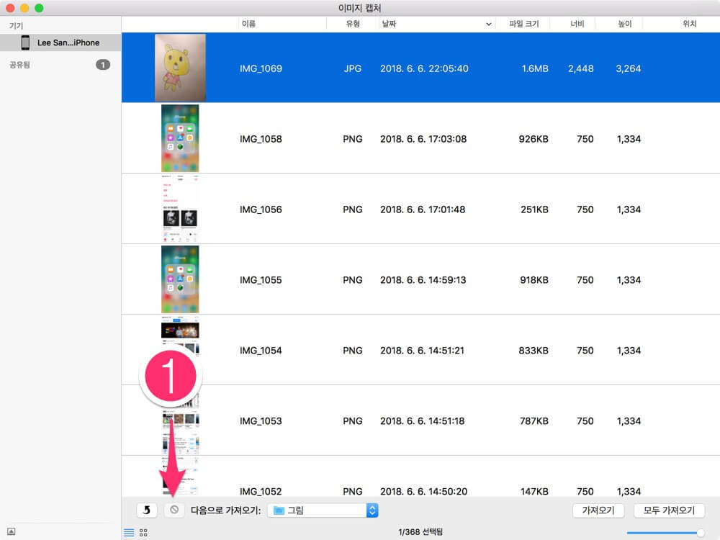The image size is (720, 540).
Task: Adjust the thumbnail size slider
Action: point(665,533)
